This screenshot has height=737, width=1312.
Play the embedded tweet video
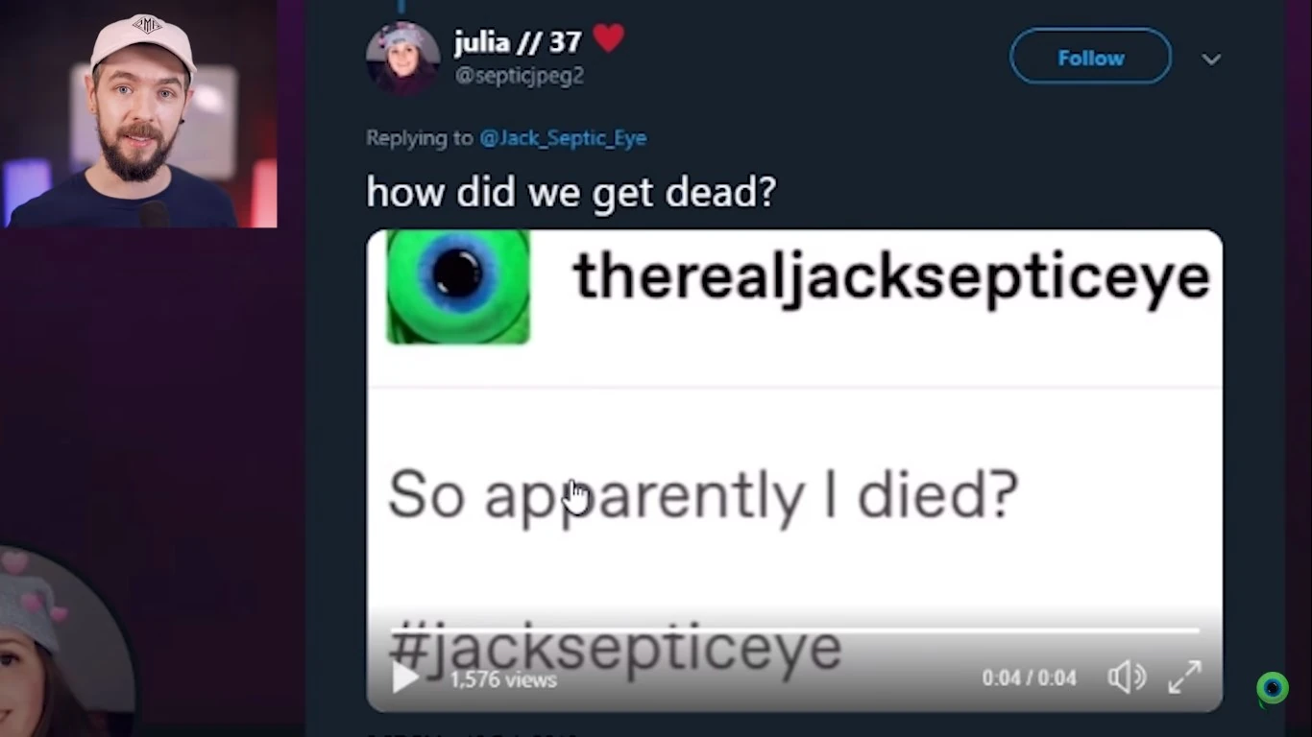point(405,678)
